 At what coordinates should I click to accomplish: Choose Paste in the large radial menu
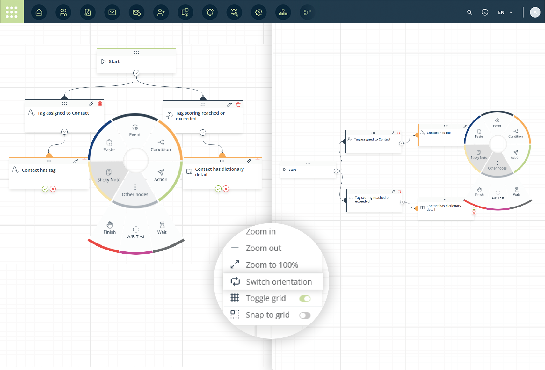click(109, 146)
